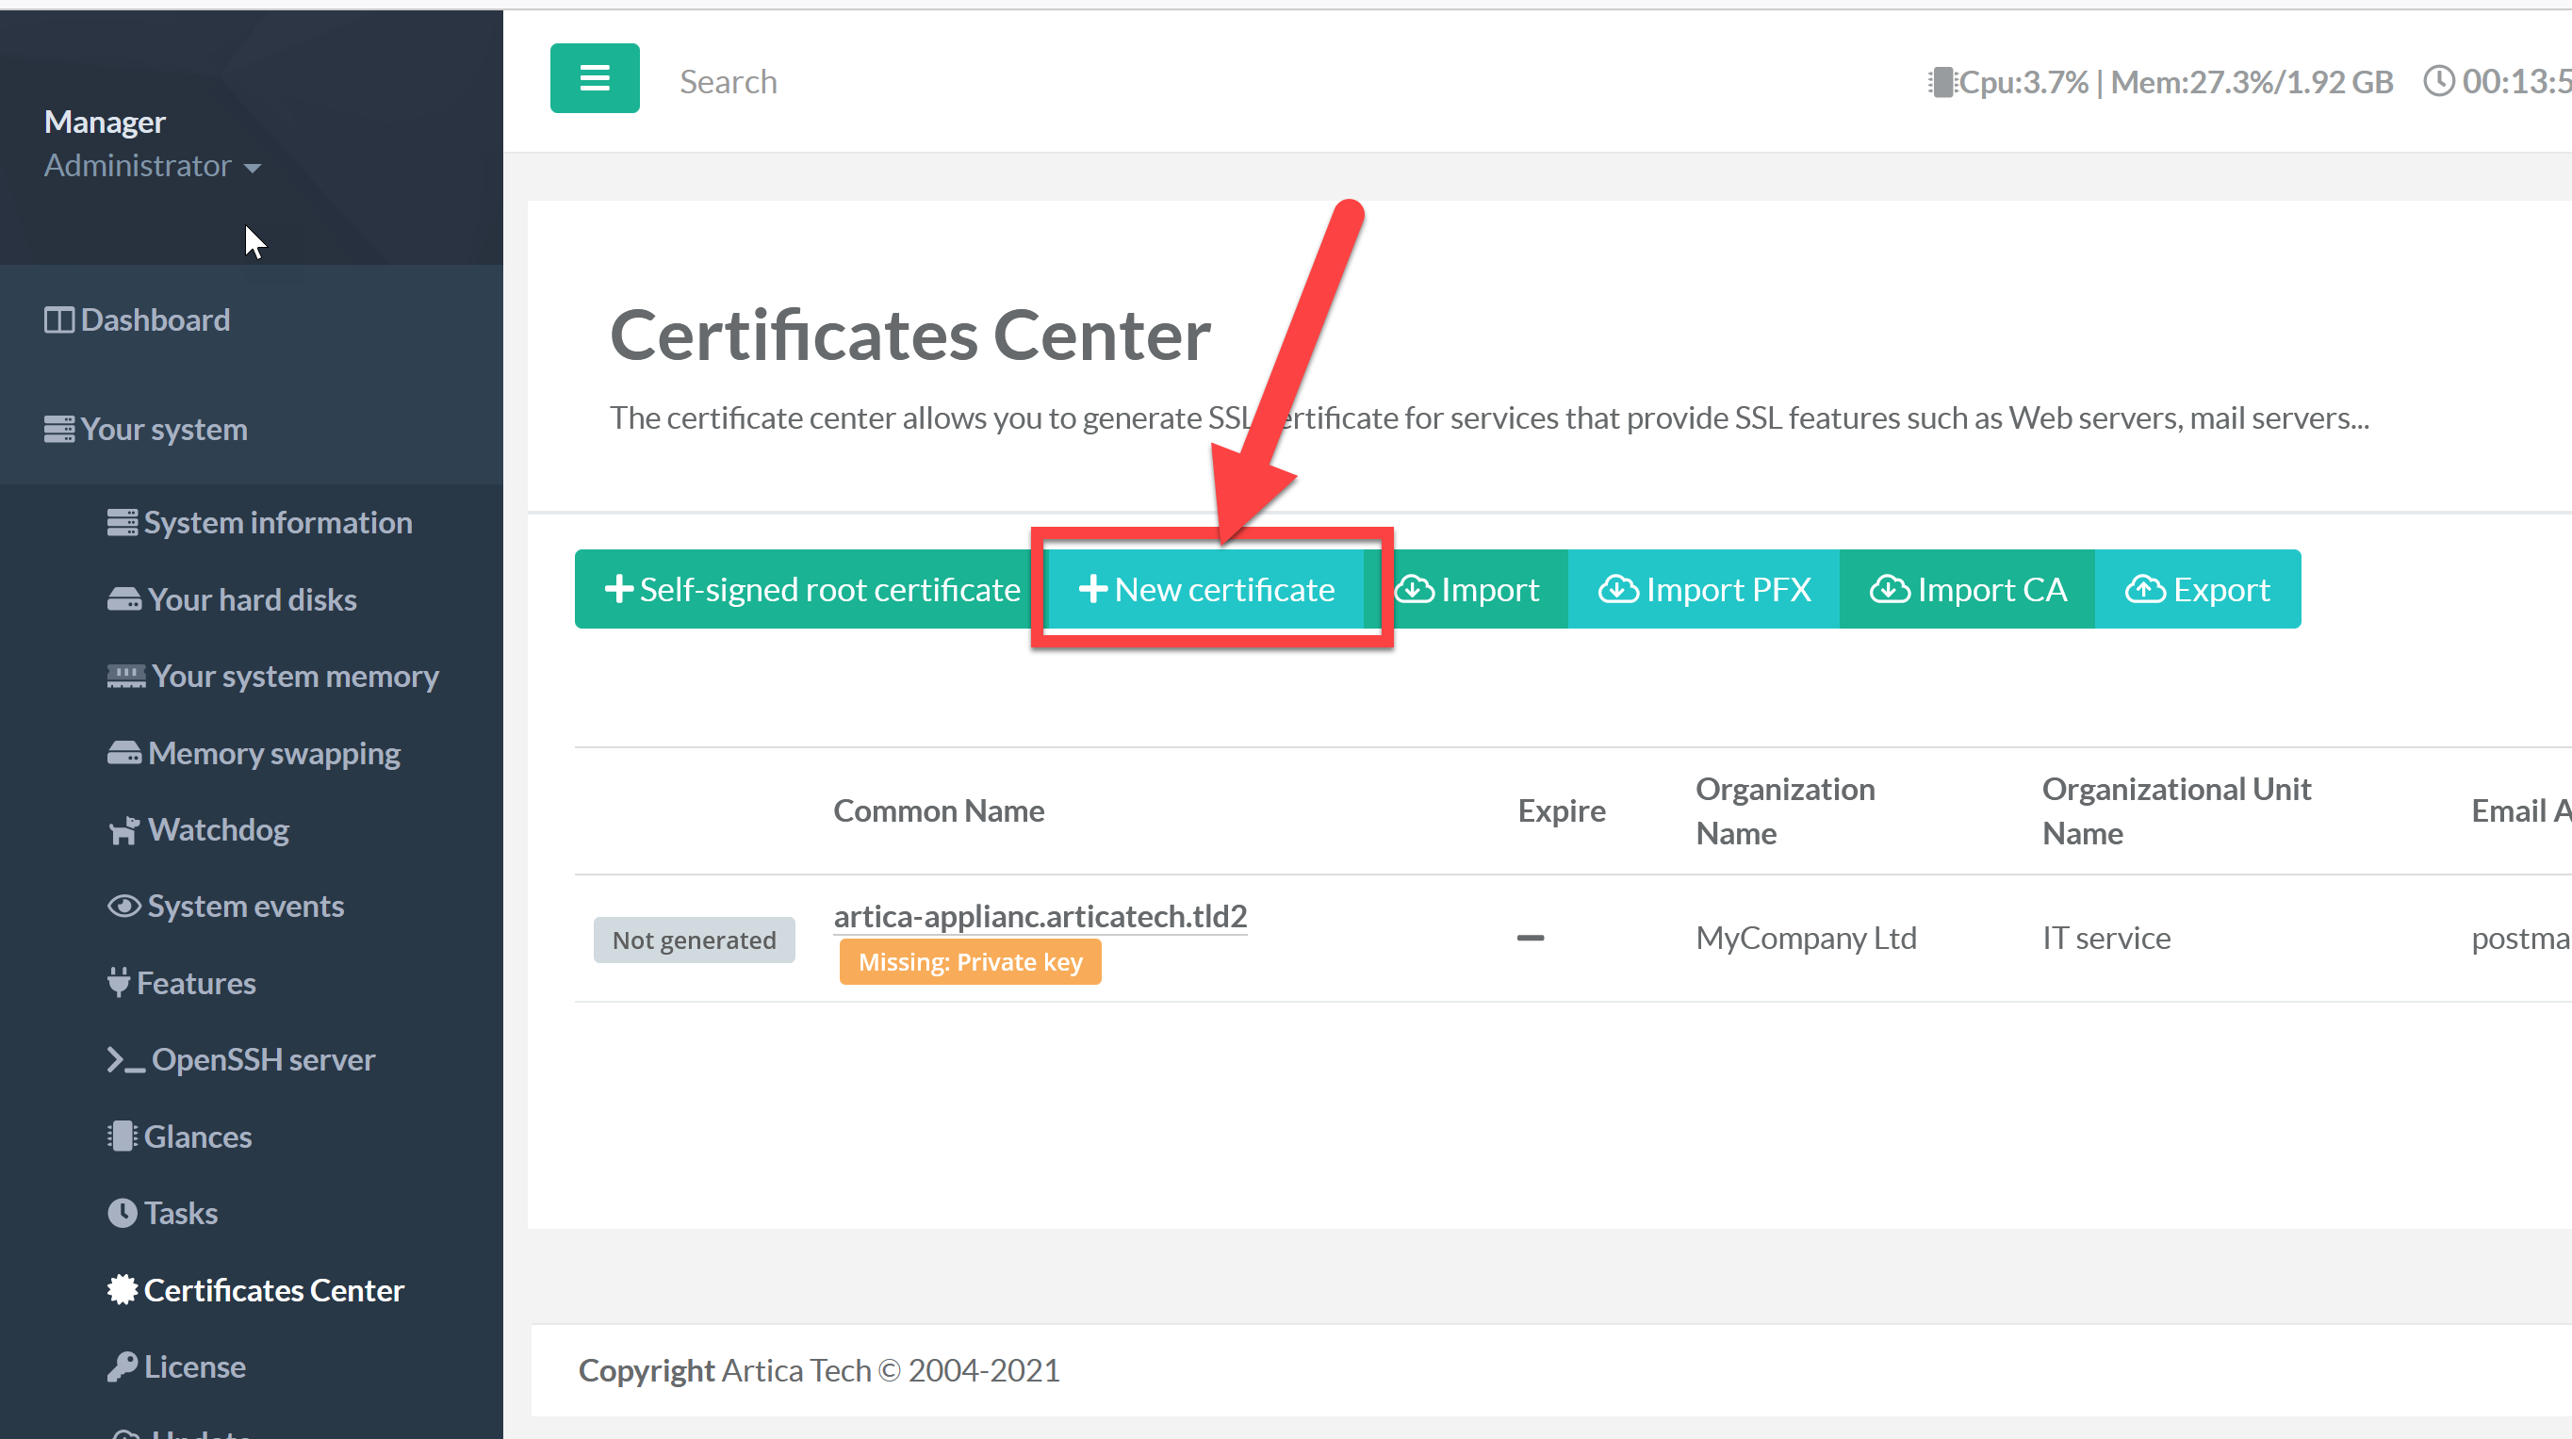Open Features plug menu item
The width and height of the screenshot is (2572, 1439).
click(196, 983)
